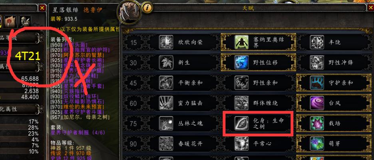The height and width of the screenshot is (160, 374).
Task: Click the 春暖花开 talent icon
Action: [x=166, y=144]
